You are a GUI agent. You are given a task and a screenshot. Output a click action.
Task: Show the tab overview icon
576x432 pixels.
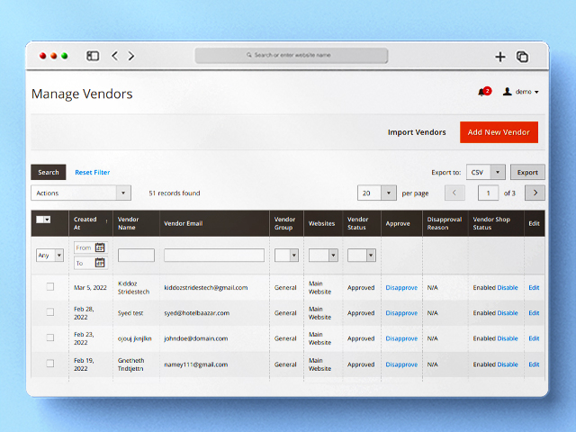click(522, 56)
